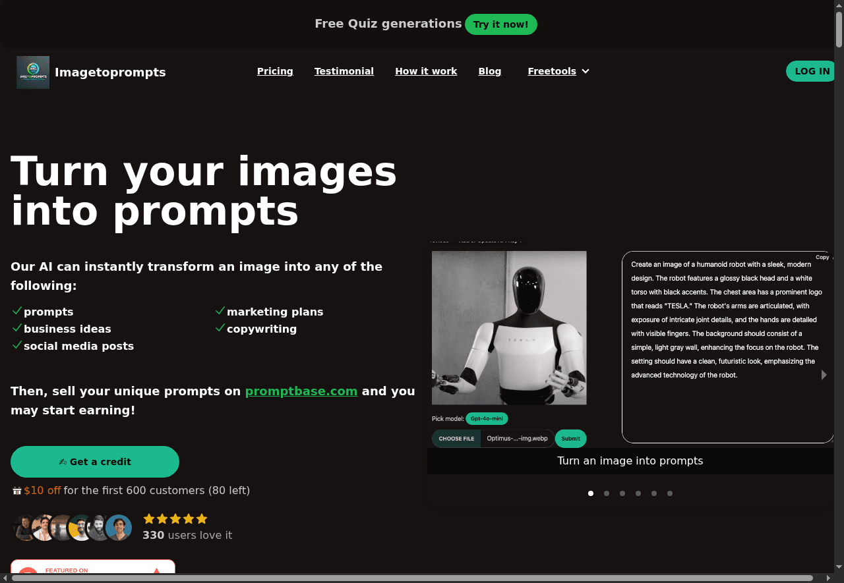The height and width of the screenshot is (583, 844).
Task: Go to the Blog section
Action: tap(489, 71)
